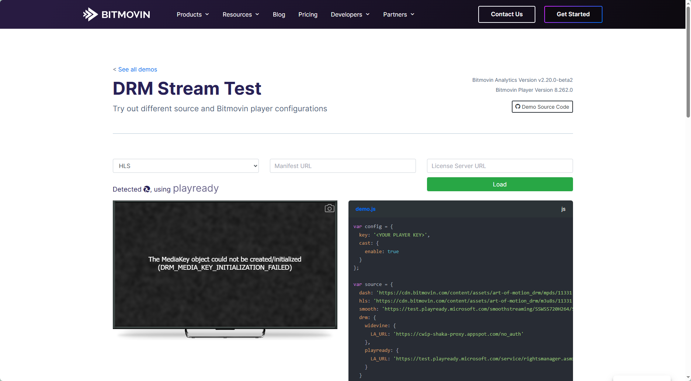
Task: Click the page vertical scrollbar
Action: click(688, 62)
